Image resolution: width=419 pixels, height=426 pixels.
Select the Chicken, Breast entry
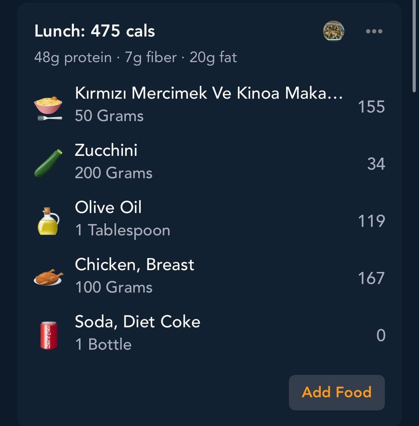[x=134, y=265]
